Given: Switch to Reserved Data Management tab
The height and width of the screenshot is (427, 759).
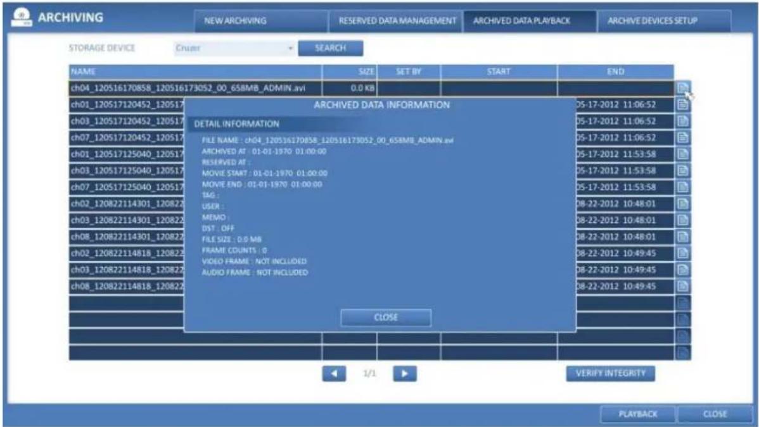Looking at the screenshot, I should [x=397, y=21].
